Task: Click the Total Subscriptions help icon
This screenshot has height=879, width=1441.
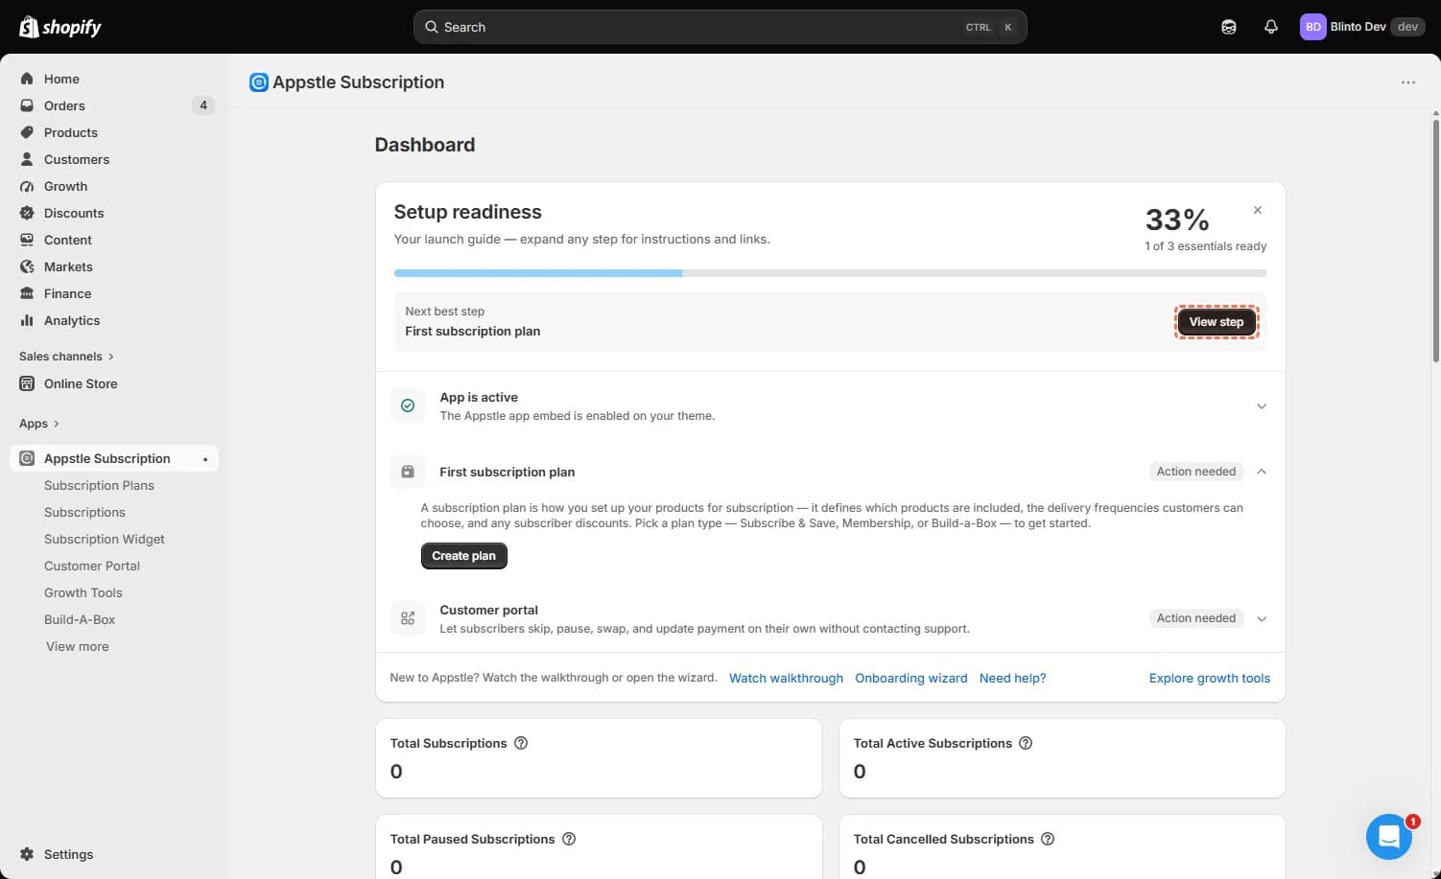Action: click(521, 743)
